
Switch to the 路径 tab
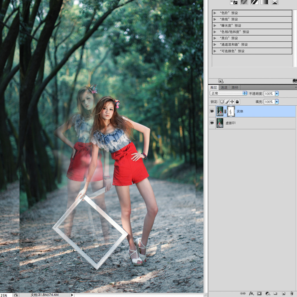(235, 87)
